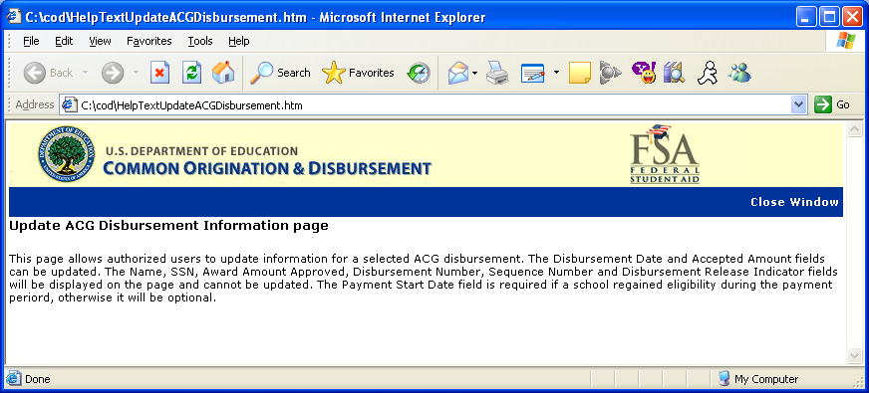Launch Yahoo Messenger toolbar icon
This screenshot has height=393, width=869.
pos(644,73)
